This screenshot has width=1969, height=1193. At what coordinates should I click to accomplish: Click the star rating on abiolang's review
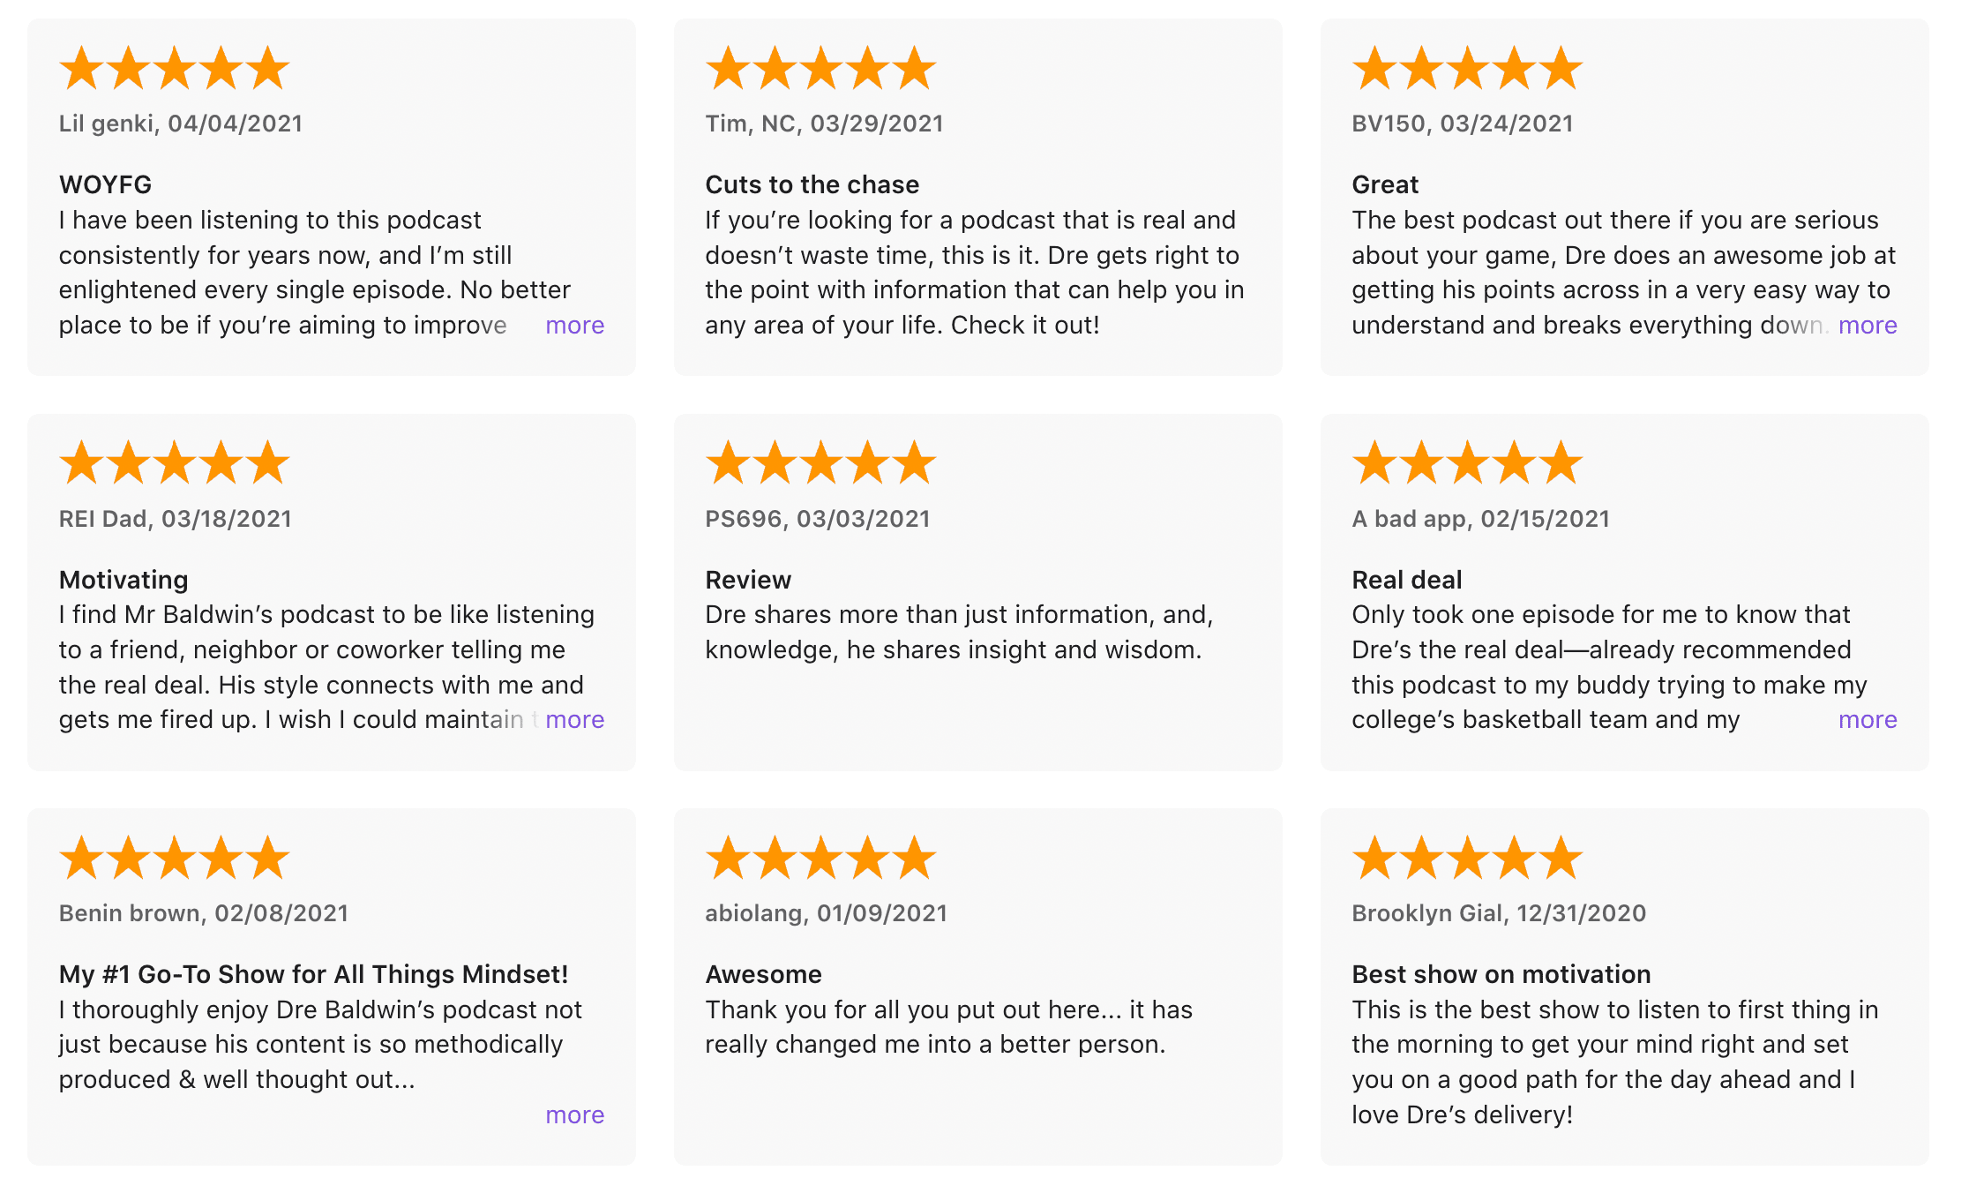820,859
